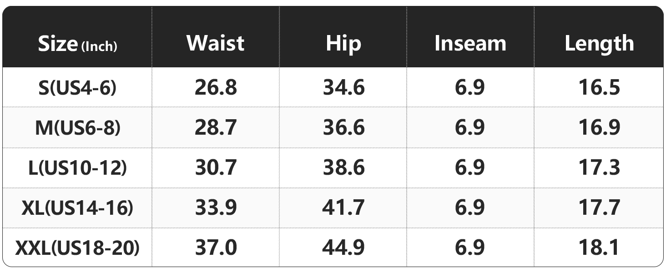The width and height of the screenshot is (666, 273).
Task: Click the 26.8 waist value
Action: pyautogui.click(x=216, y=87)
